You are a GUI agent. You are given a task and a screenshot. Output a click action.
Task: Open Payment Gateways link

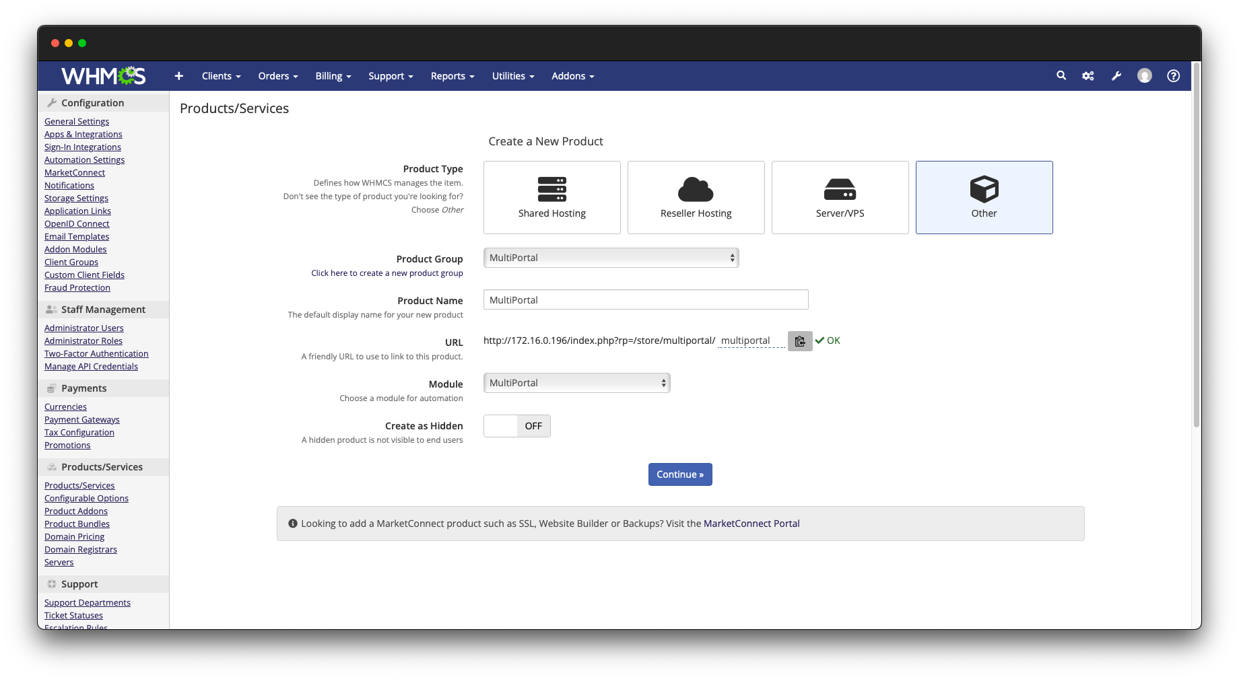point(82,420)
